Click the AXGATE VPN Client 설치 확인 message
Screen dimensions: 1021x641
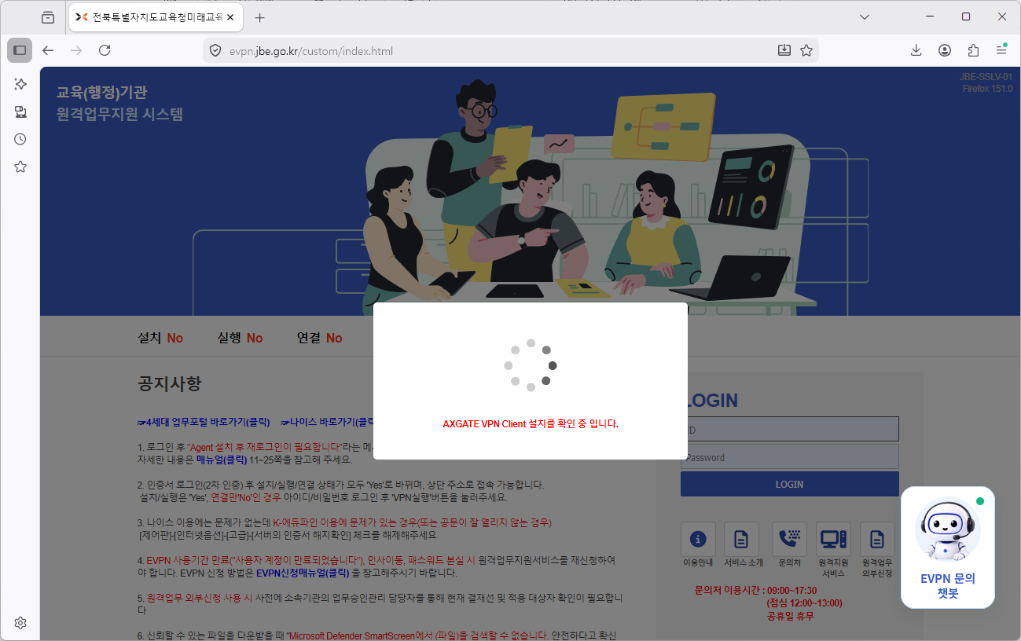531,423
